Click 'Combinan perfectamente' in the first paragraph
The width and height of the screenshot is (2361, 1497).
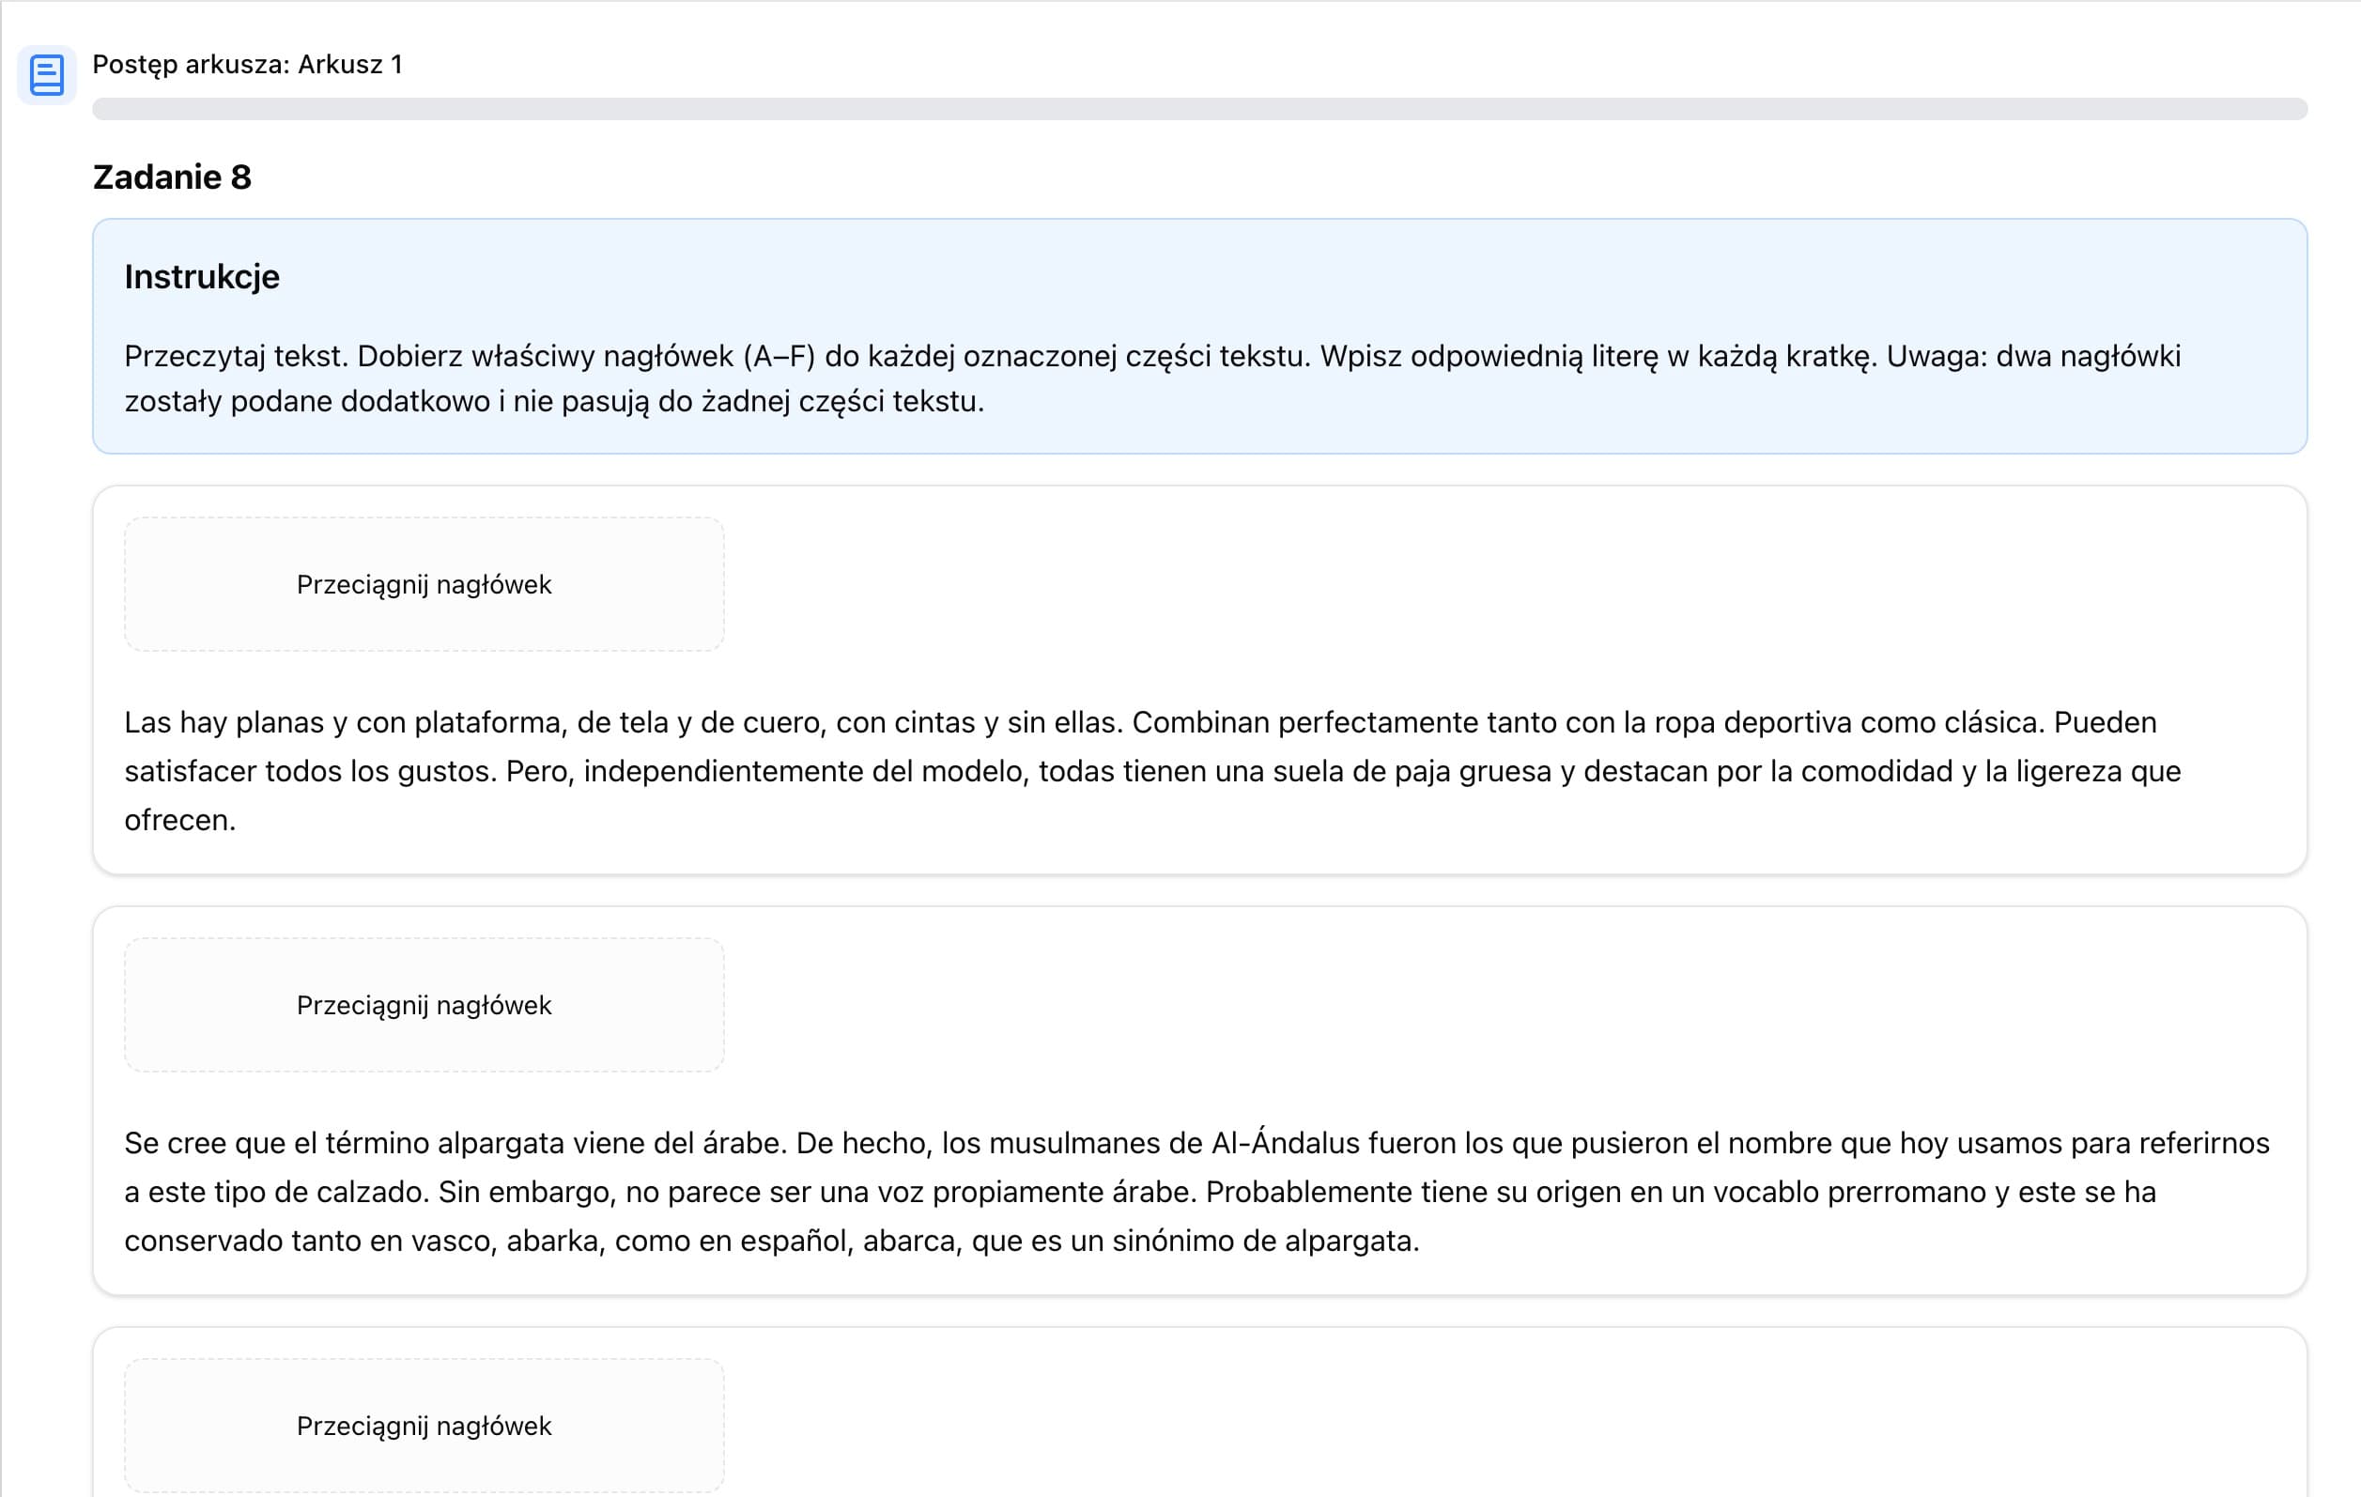point(1304,722)
